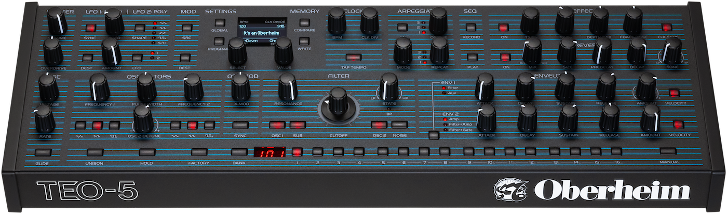Viewport: 727px width, 214px height.
Task: Click the X-MOD knob
Action: [x=240, y=87]
